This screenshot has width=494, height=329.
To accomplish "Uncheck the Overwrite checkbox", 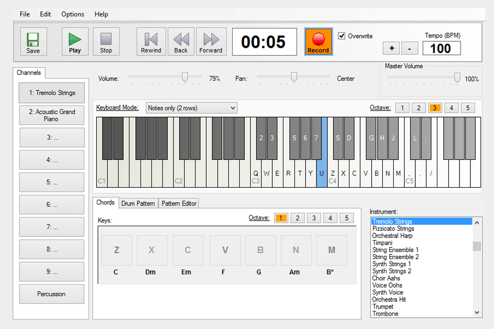I will pos(342,36).
